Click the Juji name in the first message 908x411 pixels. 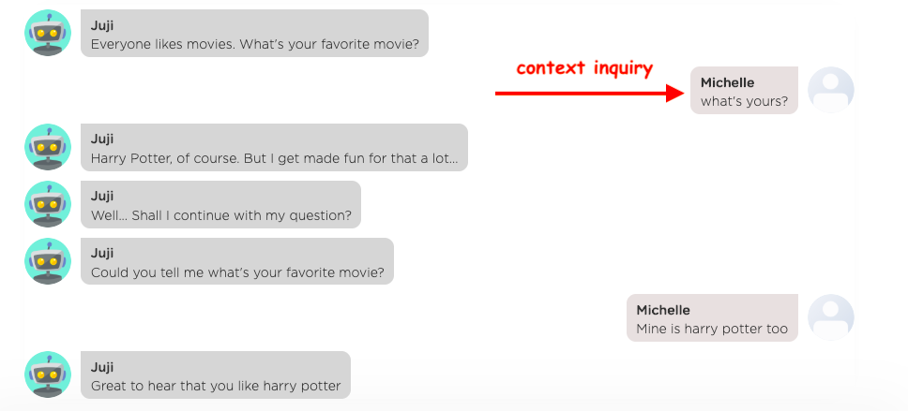(102, 25)
